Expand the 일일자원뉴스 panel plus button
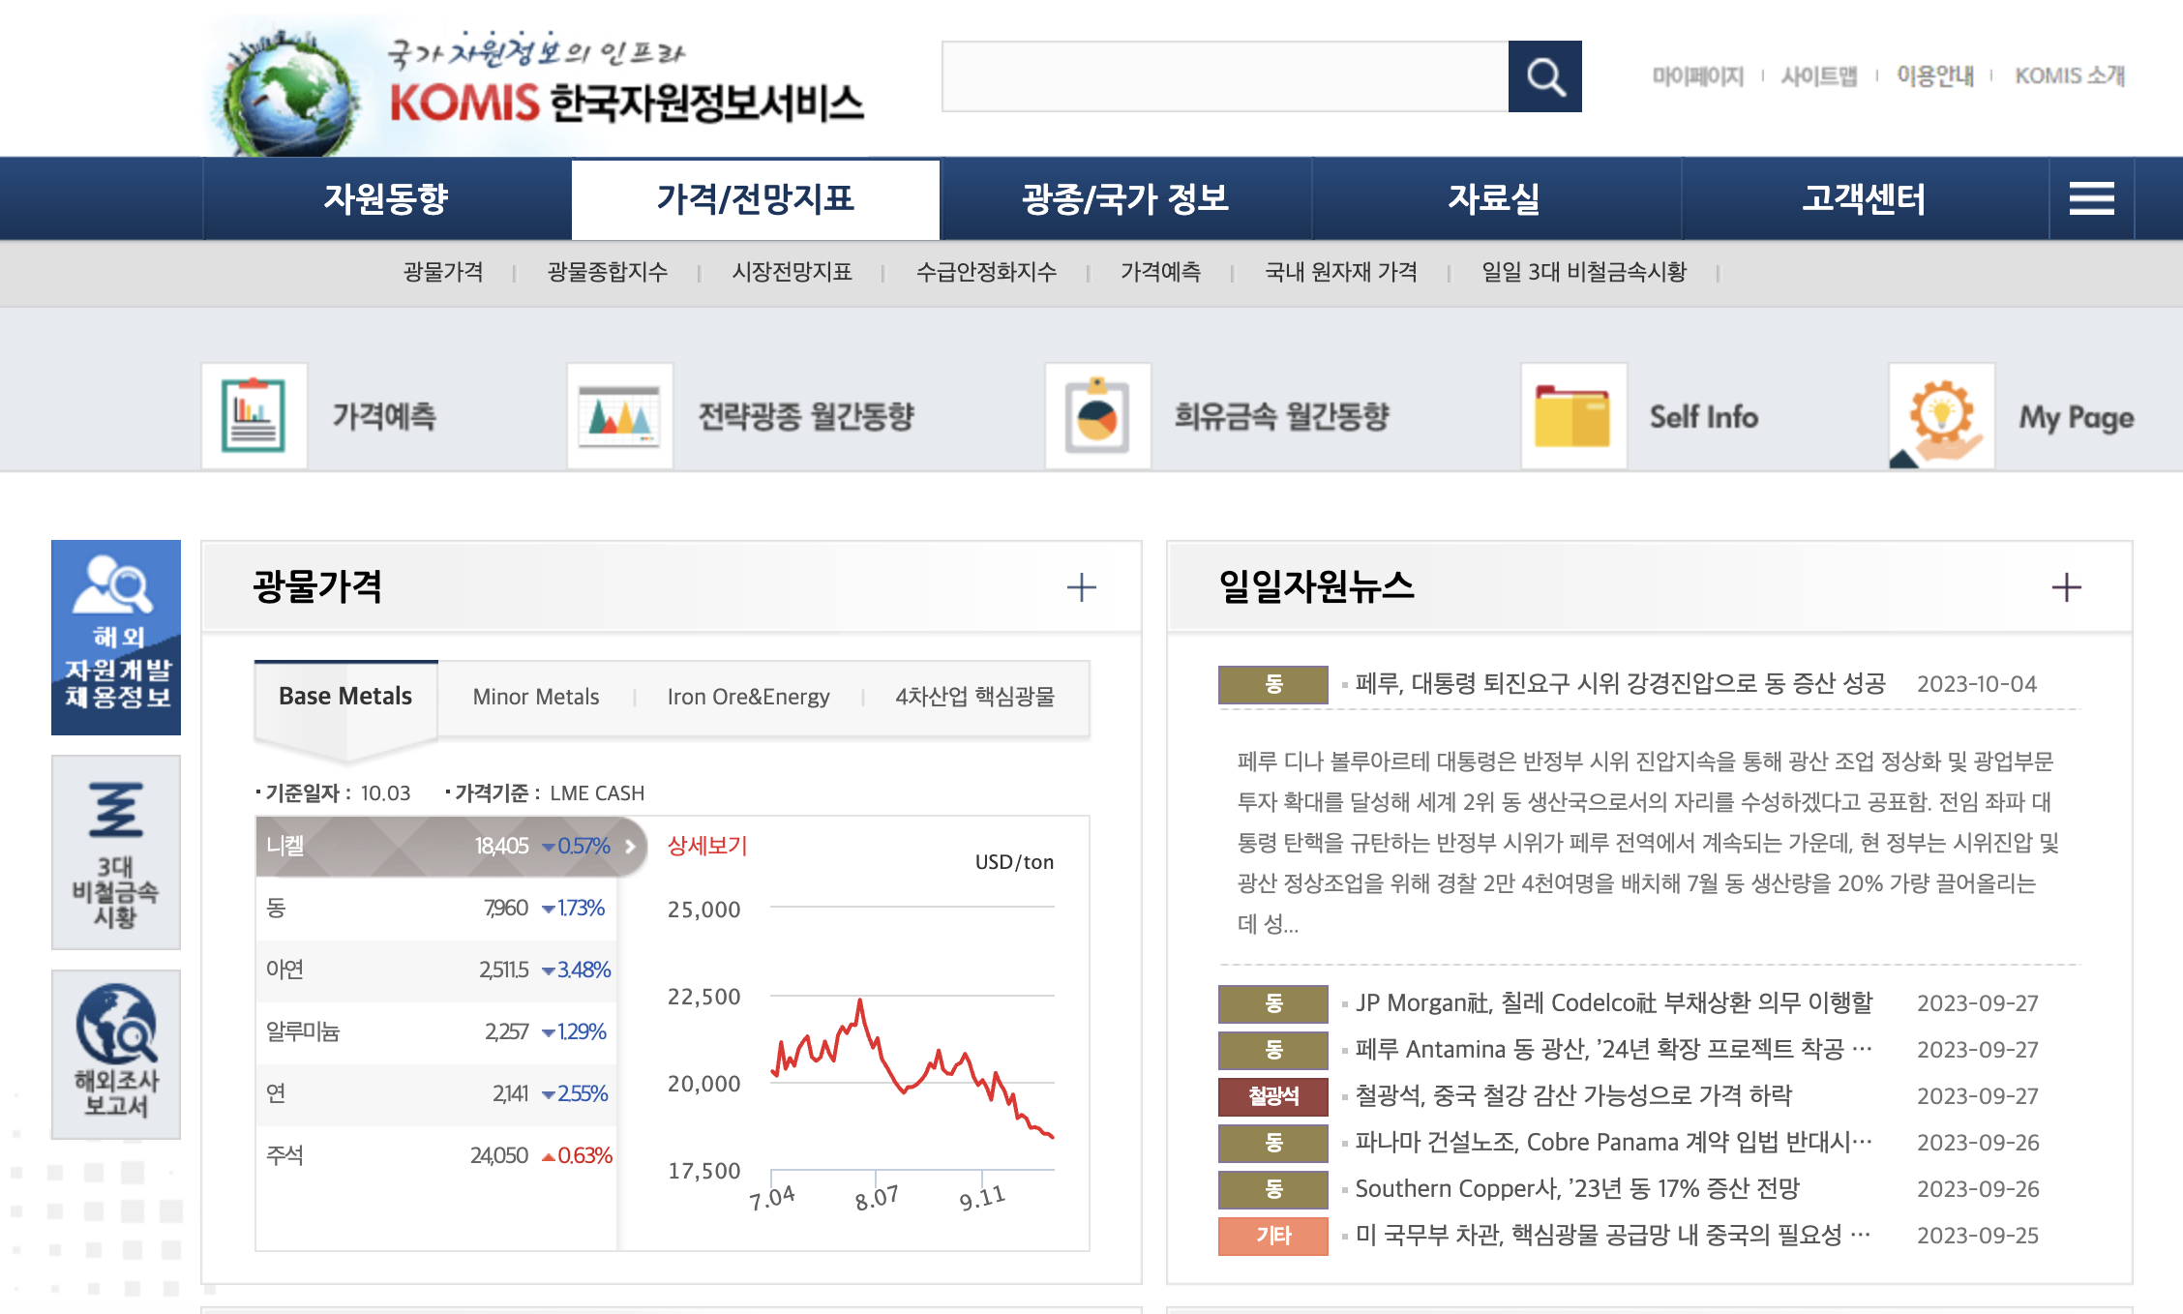Image resolution: width=2183 pixels, height=1314 pixels. click(2066, 587)
